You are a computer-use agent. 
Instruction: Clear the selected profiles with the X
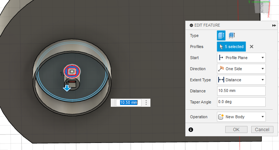point(252,47)
